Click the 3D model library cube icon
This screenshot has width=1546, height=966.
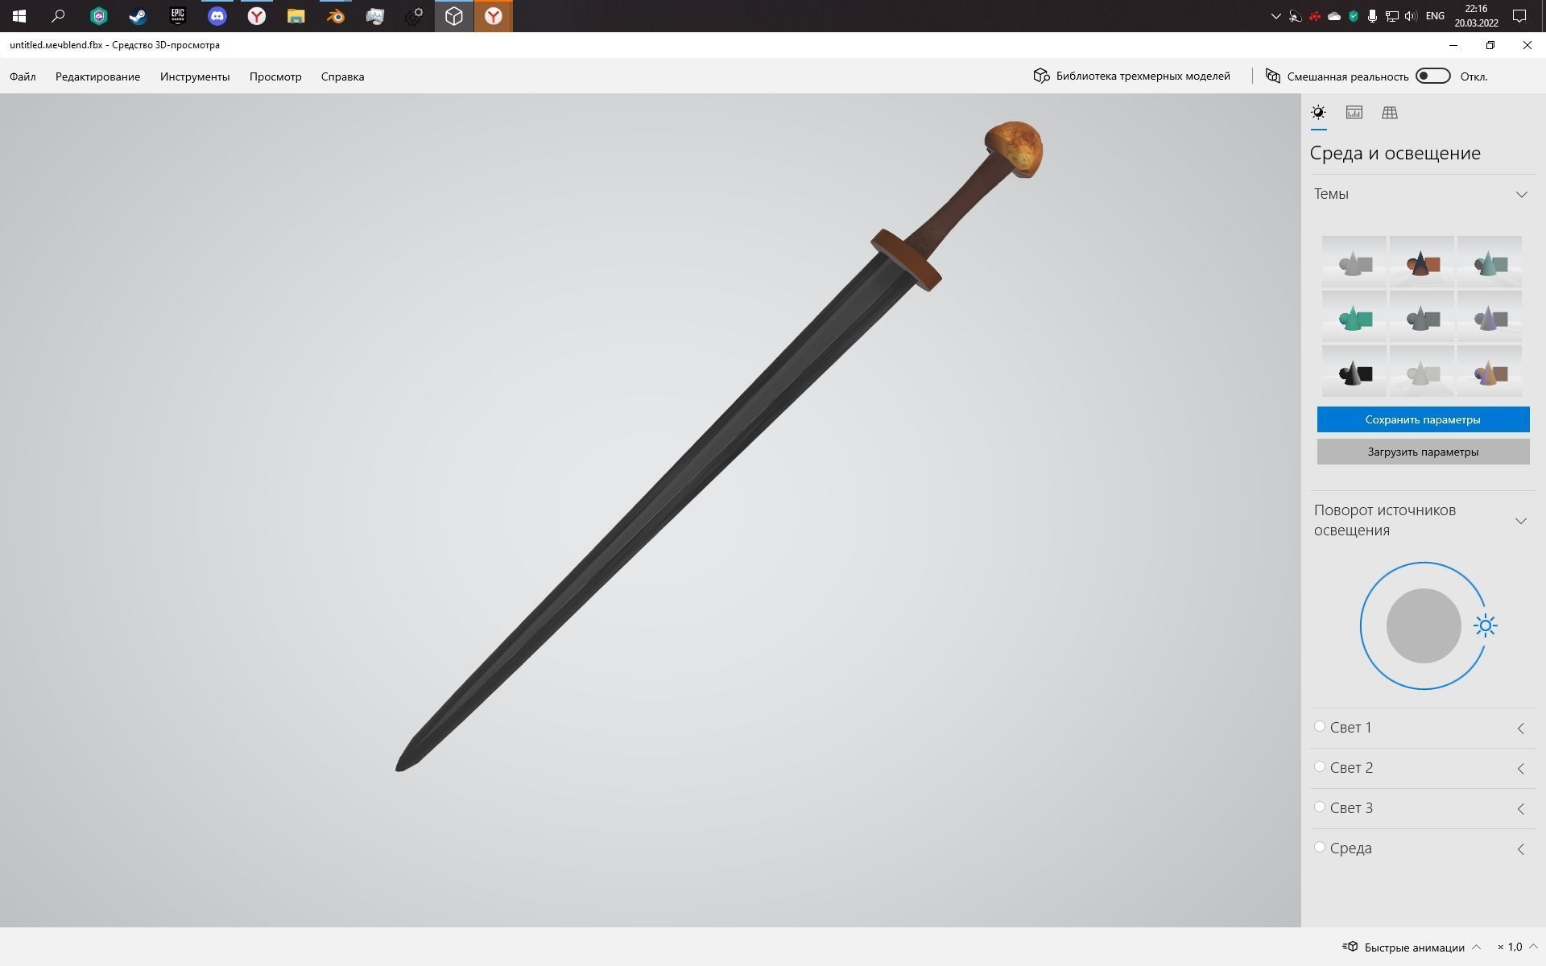coord(1041,76)
